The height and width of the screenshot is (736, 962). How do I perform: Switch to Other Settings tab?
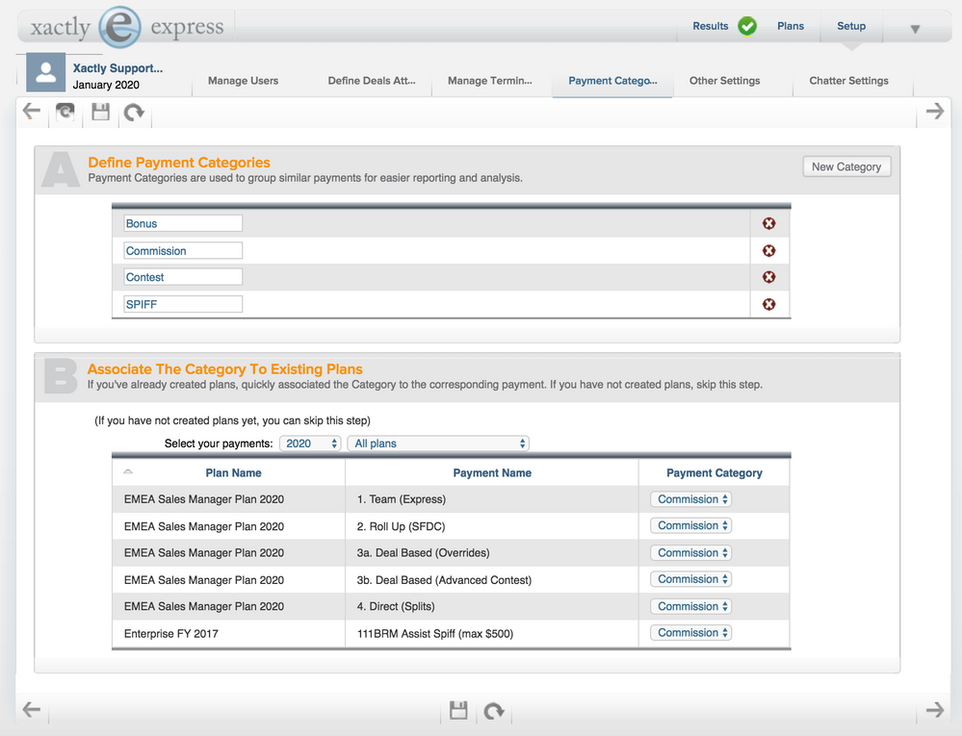[724, 81]
